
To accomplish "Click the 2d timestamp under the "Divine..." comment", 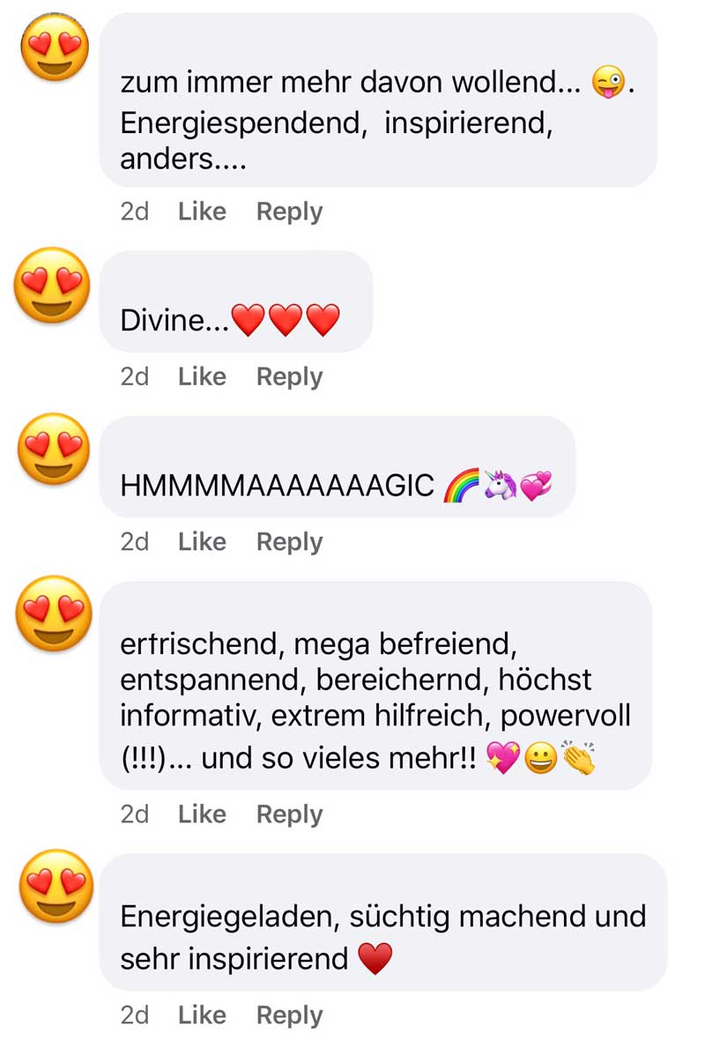I will (x=134, y=376).
